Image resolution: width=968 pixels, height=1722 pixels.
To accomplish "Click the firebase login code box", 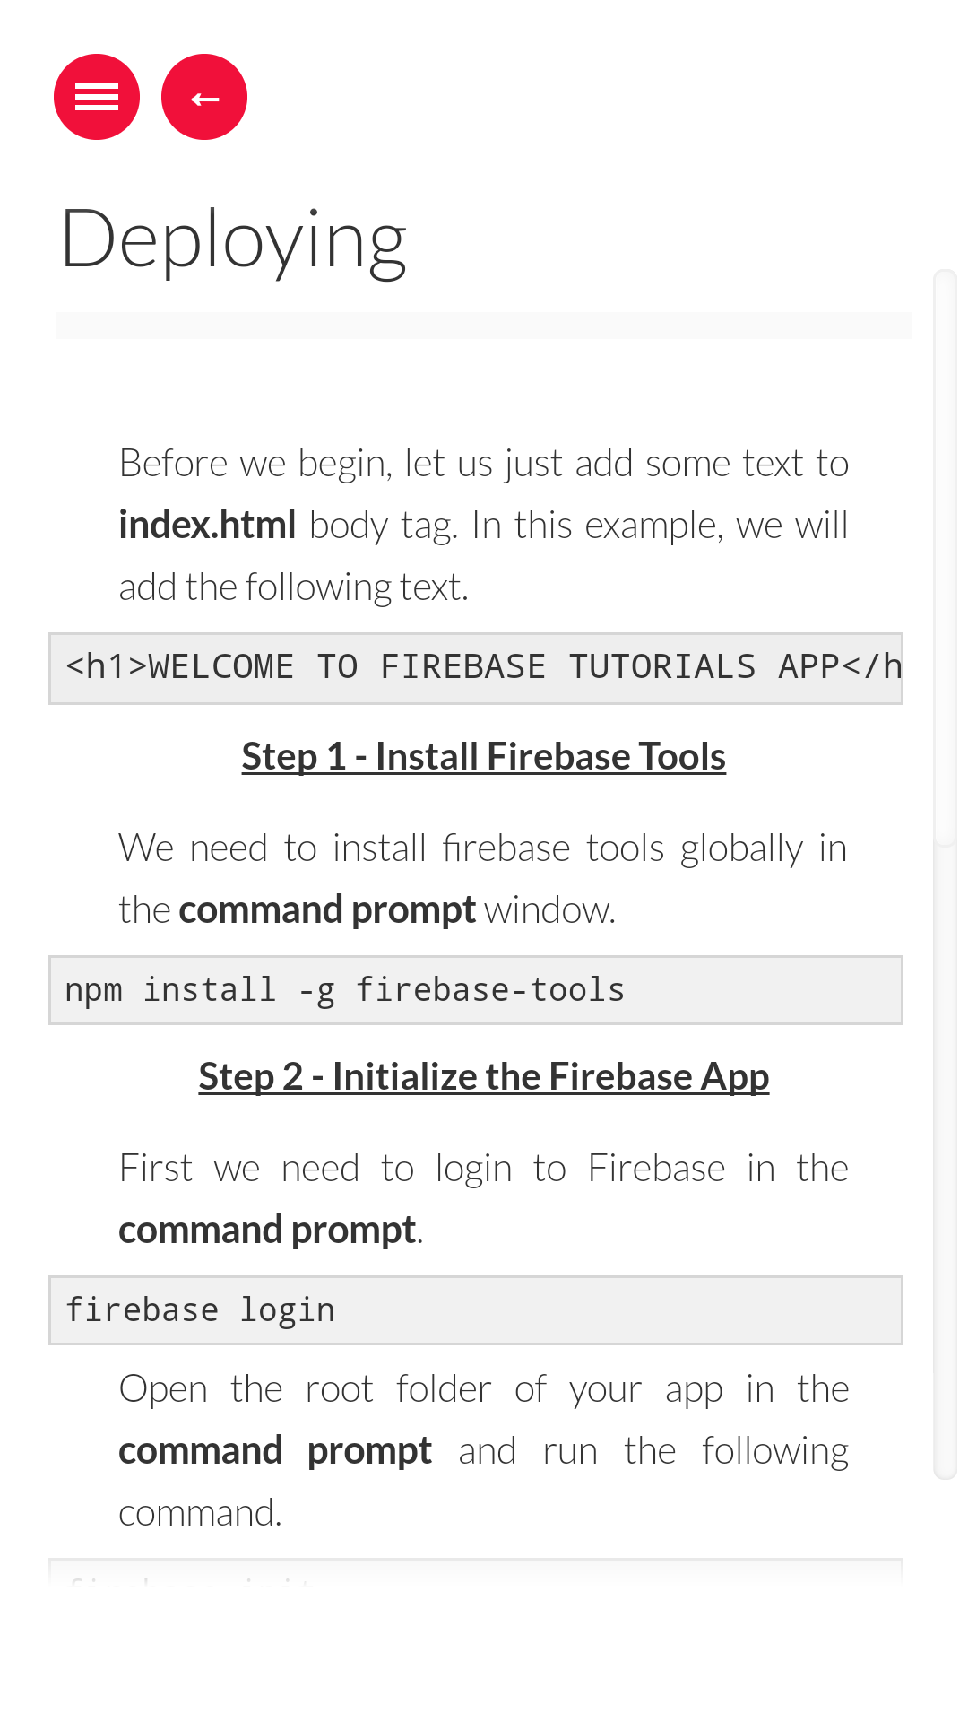I will (x=476, y=1310).
